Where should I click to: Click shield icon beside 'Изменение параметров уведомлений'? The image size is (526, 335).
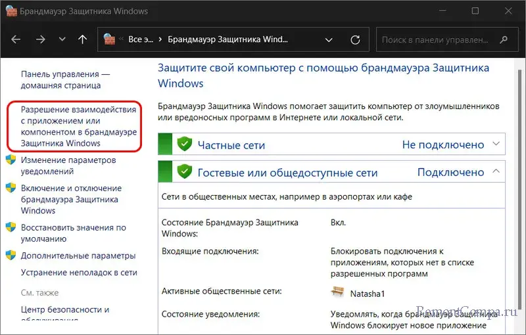pyautogui.click(x=11, y=160)
